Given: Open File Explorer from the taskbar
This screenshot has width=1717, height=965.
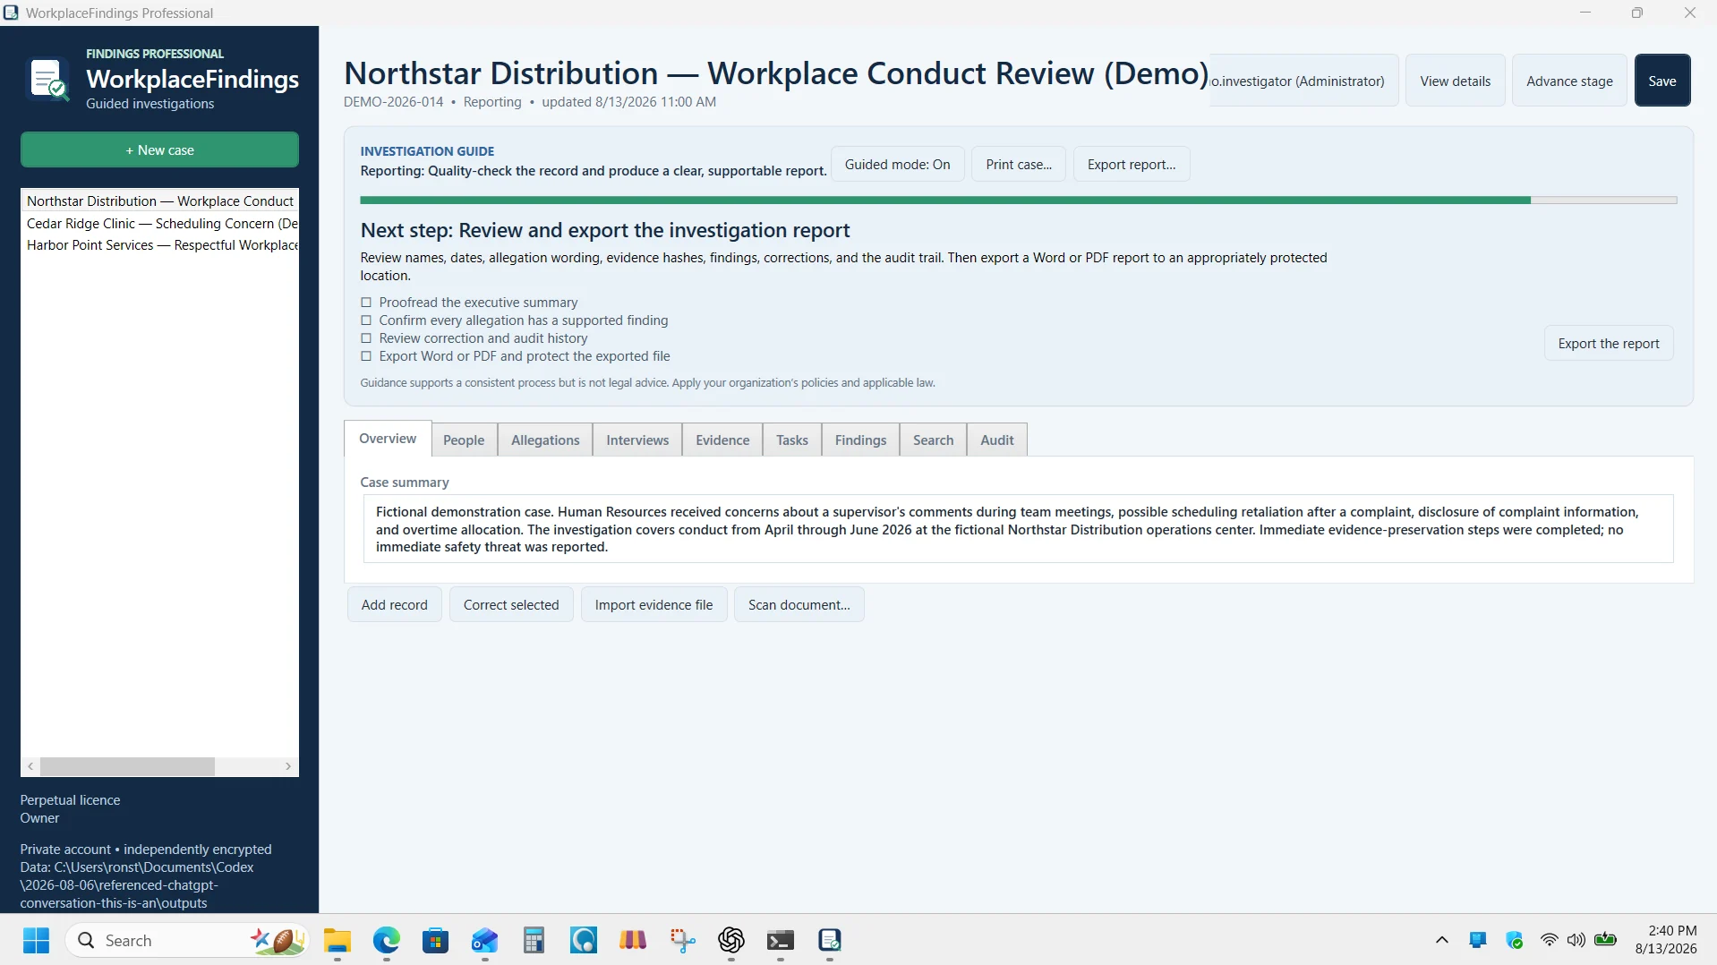Looking at the screenshot, I should (x=337, y=940).
